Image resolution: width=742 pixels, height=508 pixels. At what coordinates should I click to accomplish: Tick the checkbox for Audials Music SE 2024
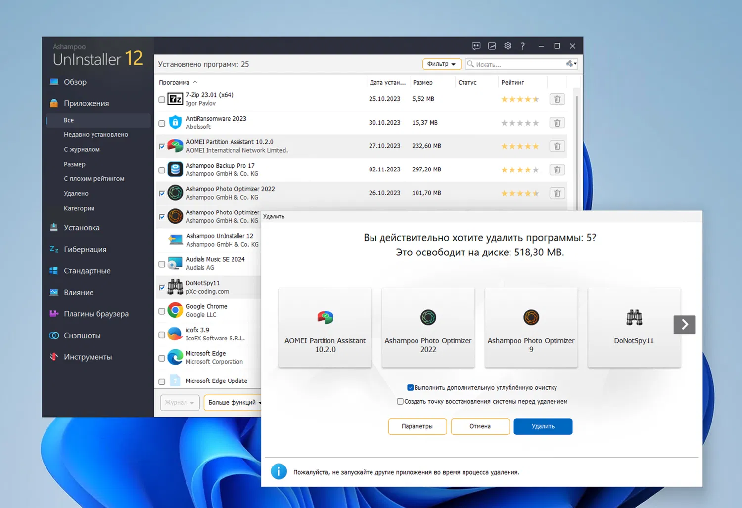pyautogui.click(x=162, y=264)
